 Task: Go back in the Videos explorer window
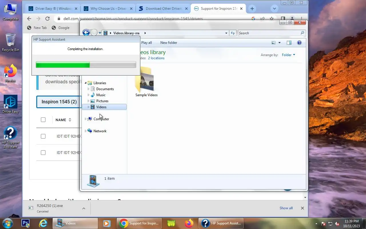(x=86, y=33)
